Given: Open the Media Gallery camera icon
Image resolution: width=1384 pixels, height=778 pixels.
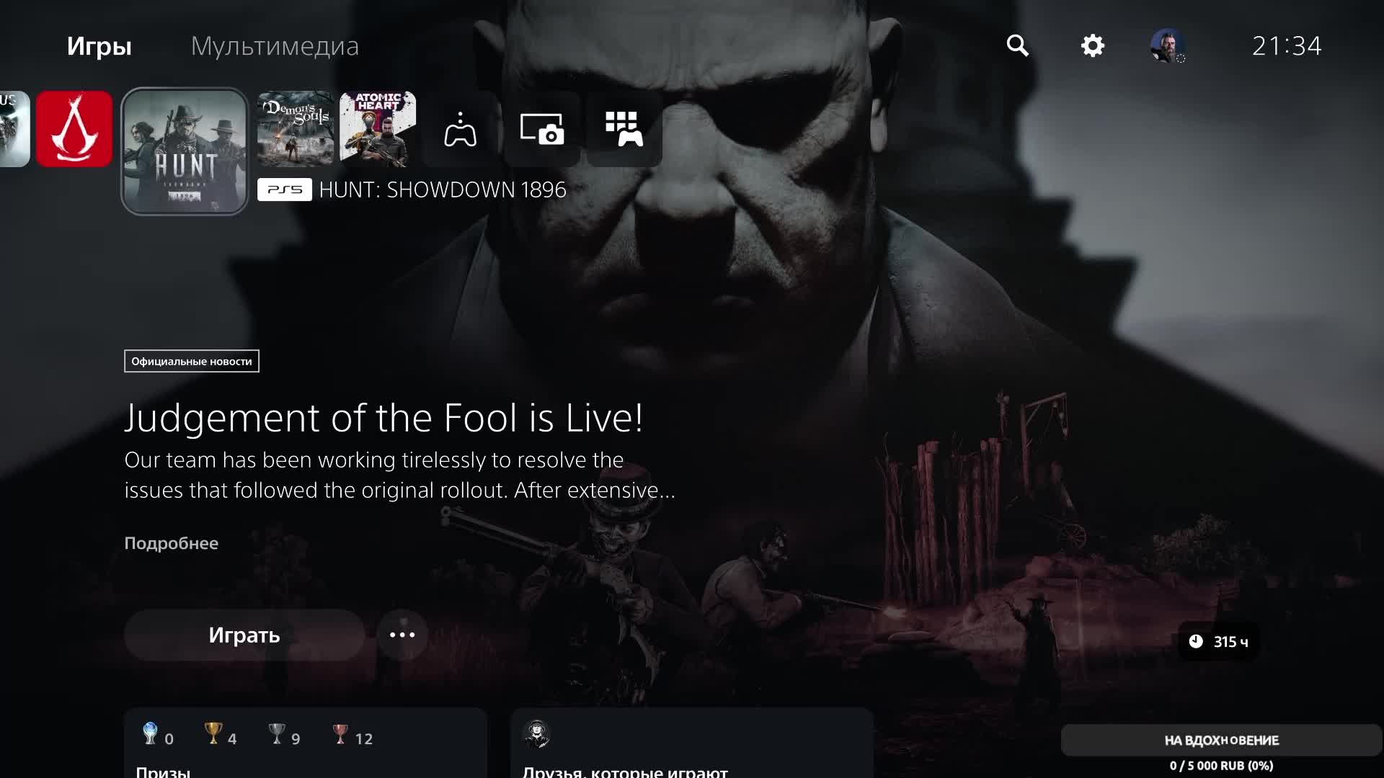Looking at the screenshot, I should click(x=542, y=130).
